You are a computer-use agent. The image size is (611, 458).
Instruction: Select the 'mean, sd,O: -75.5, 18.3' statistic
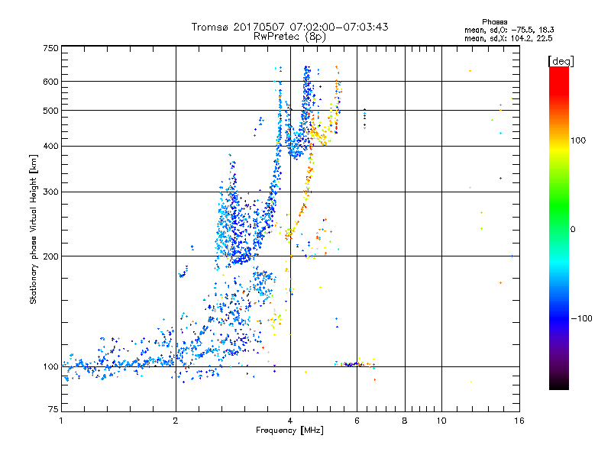coord(509,30)
